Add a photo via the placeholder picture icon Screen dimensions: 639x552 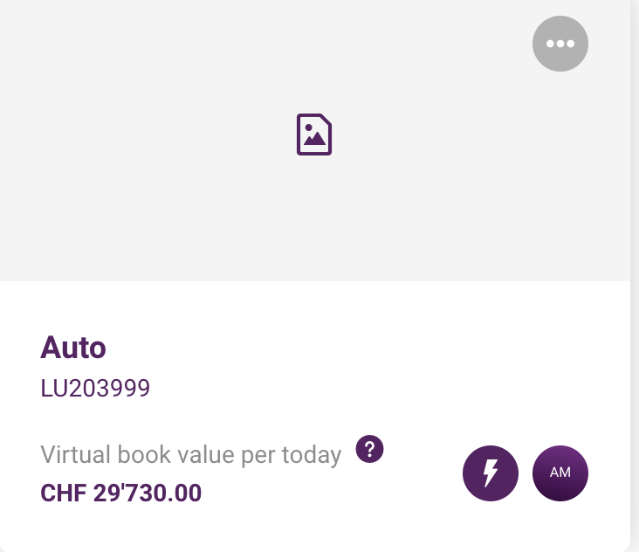(313, 135)
